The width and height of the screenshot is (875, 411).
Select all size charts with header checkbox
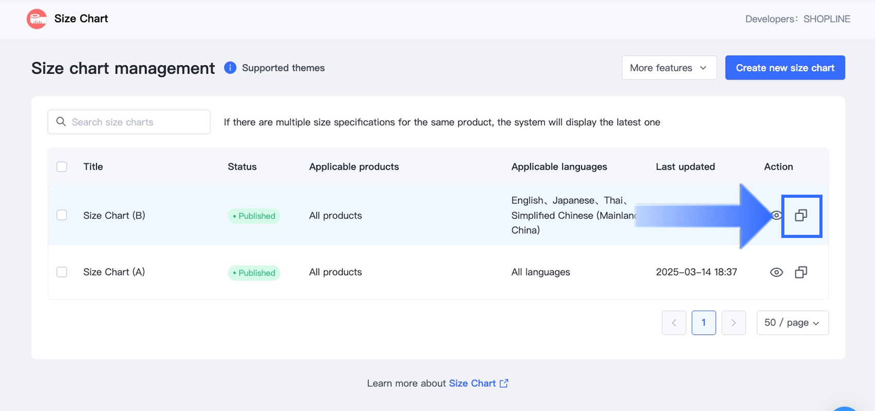[x=62, y=166]
